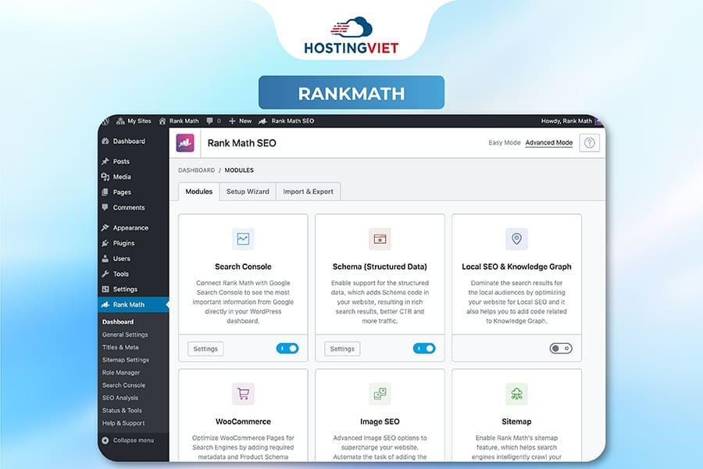Click the Dashboard breadcrumb link

point(196,170)
